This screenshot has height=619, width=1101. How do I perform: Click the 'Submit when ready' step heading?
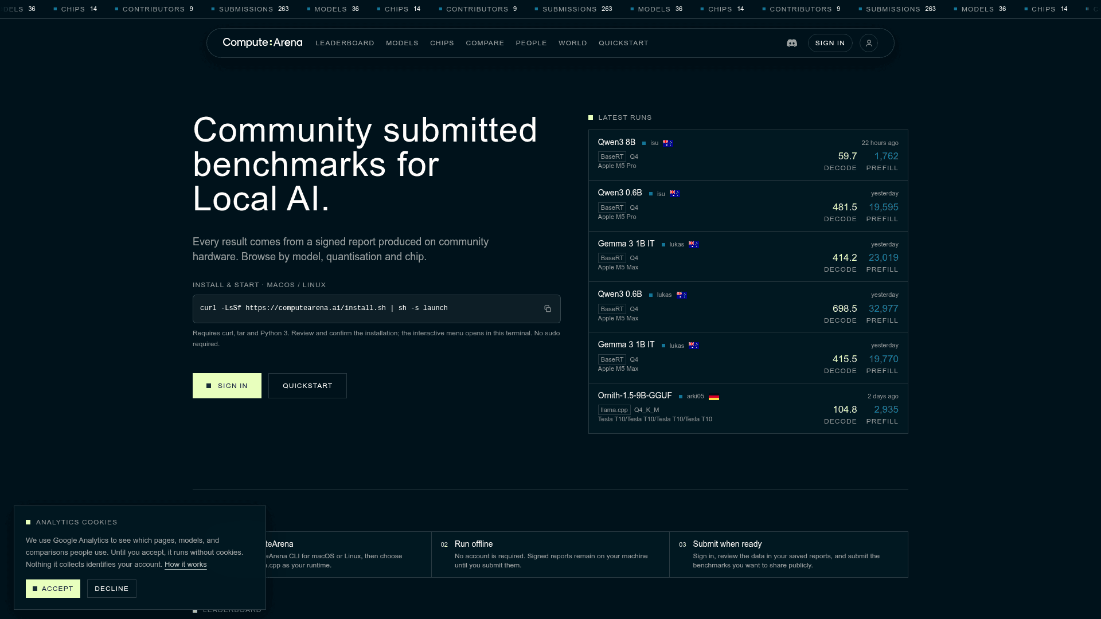[x=727, y=544]
